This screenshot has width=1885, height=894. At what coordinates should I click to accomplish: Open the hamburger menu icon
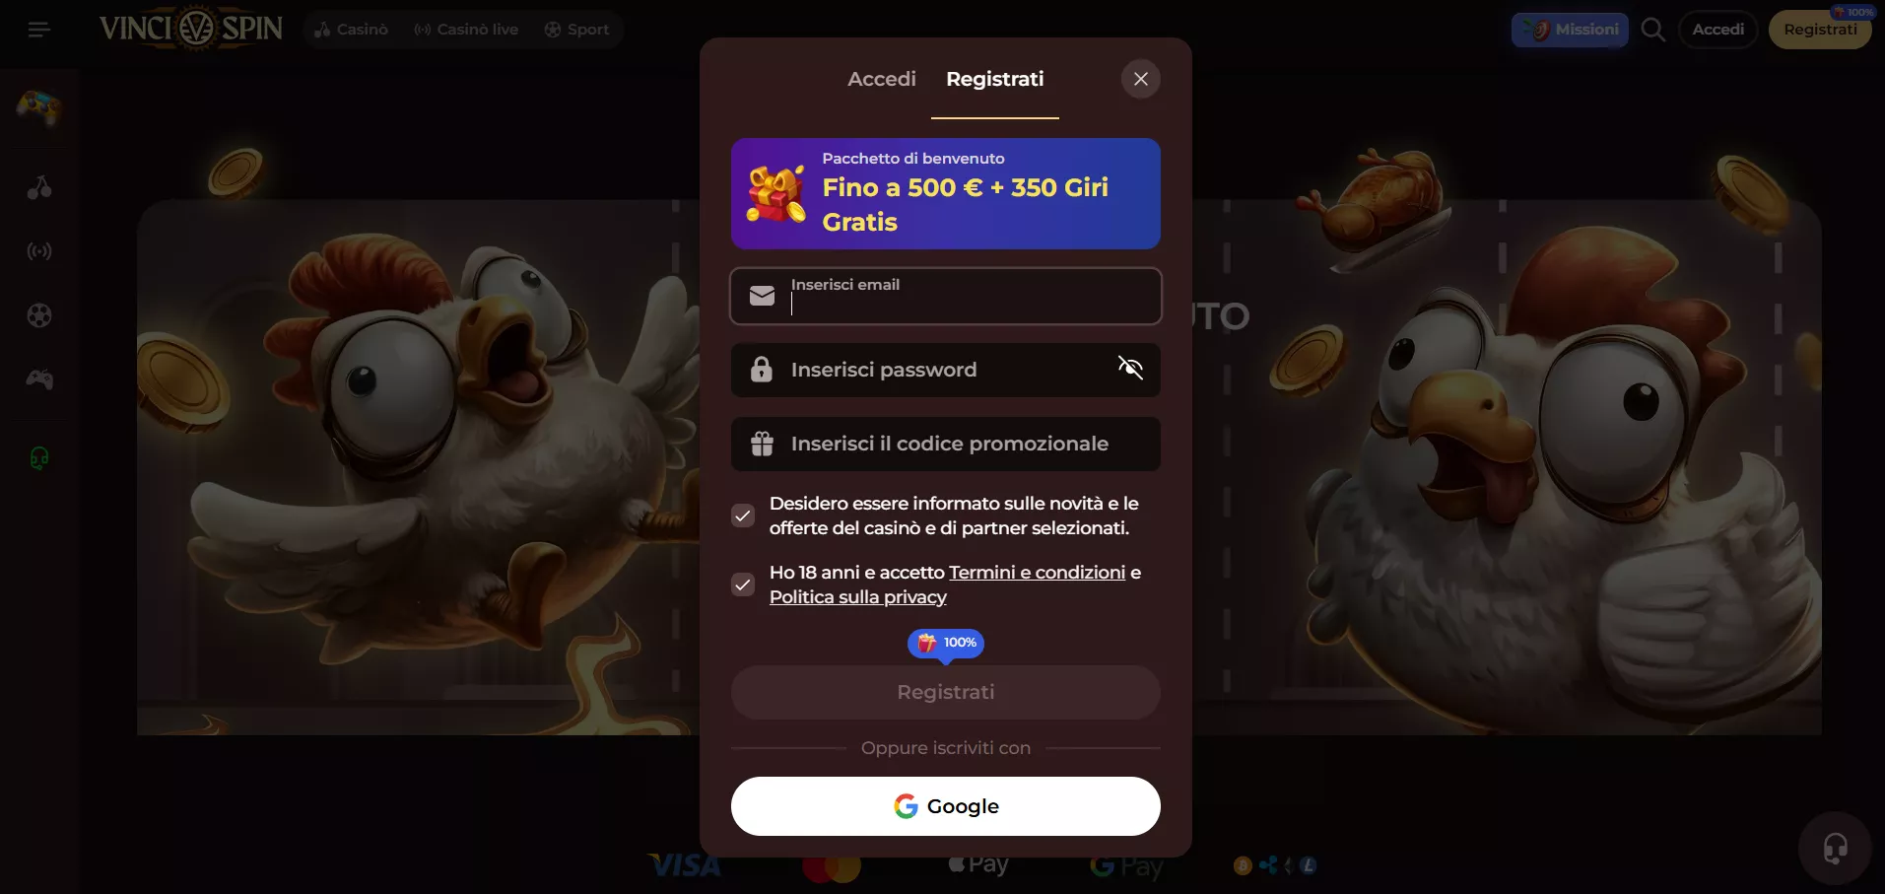[x=39, y=30]
